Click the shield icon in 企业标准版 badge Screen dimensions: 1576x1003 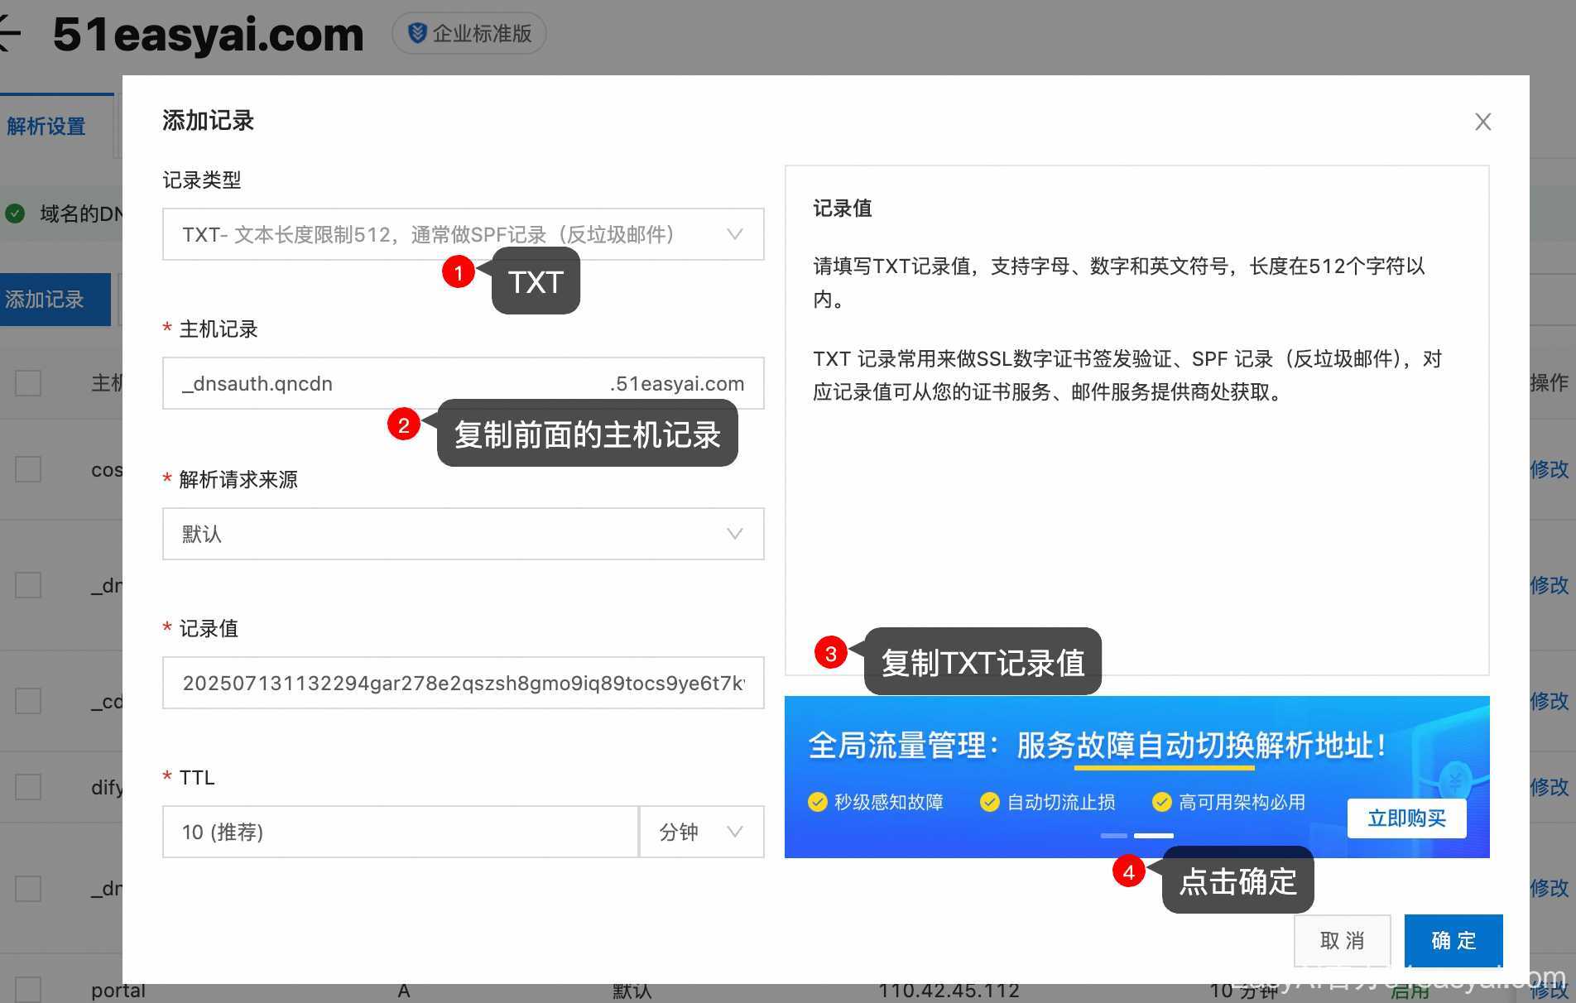click(x=417, y=33)
